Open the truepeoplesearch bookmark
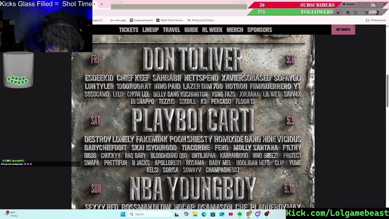Image resolution: width=389 pixels, height=219 pixels. [141, 20]
